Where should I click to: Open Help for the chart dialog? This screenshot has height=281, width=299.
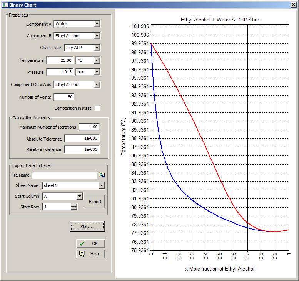click(x=90, y=254)
